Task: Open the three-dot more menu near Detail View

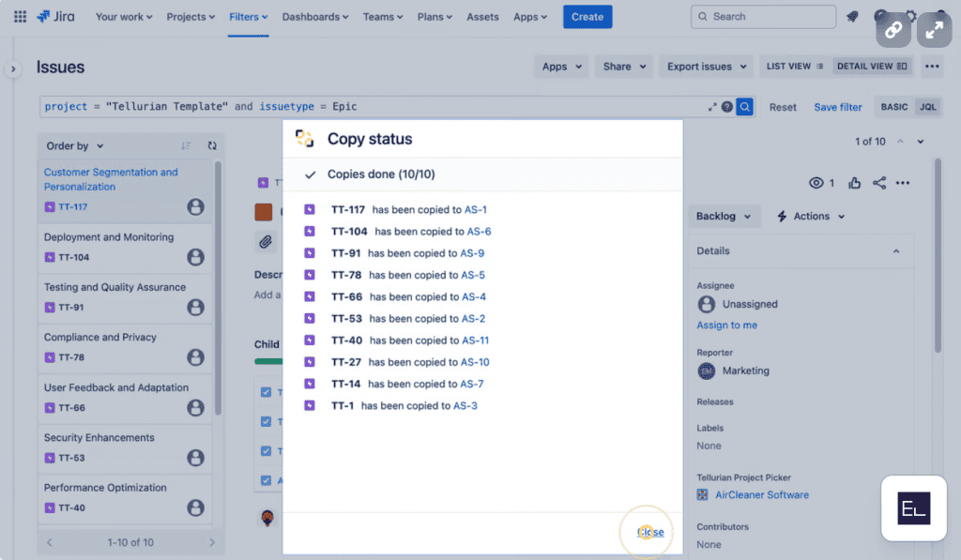Action: coord(931,67)
